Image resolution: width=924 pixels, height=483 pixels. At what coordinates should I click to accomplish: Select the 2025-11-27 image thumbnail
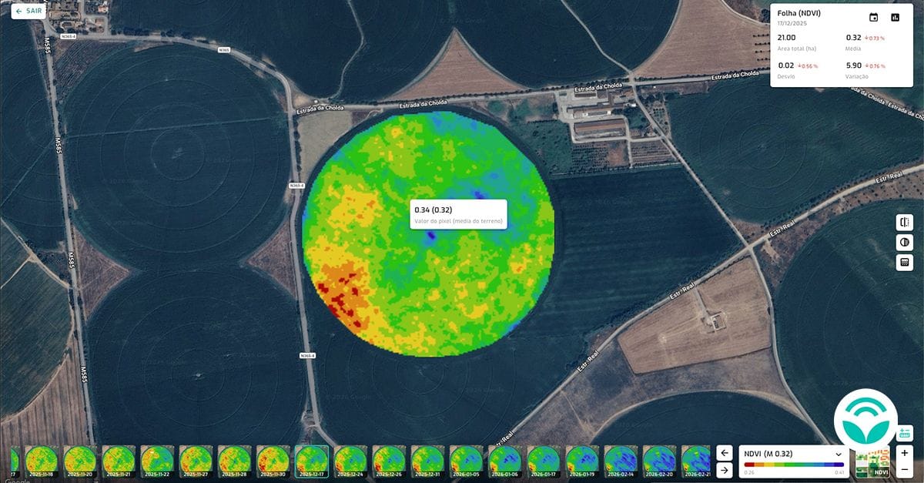click(x=196, y=461)
